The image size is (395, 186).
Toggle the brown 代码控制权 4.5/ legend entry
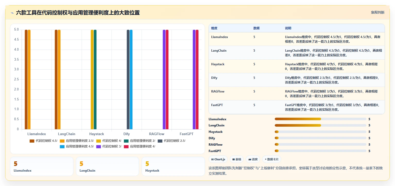[x=44, y=141]
